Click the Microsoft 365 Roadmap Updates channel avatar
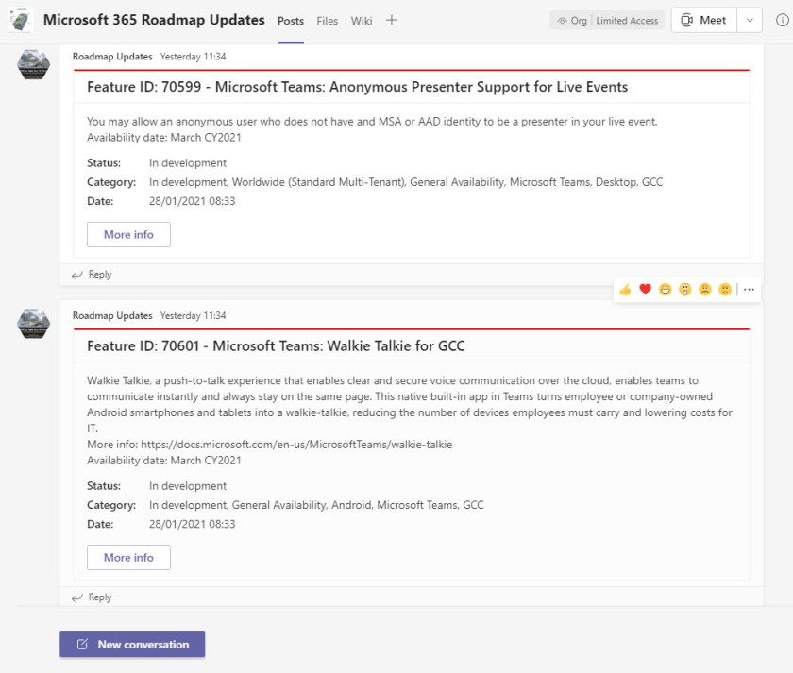The image size is (793, 673). pos(20,20)
